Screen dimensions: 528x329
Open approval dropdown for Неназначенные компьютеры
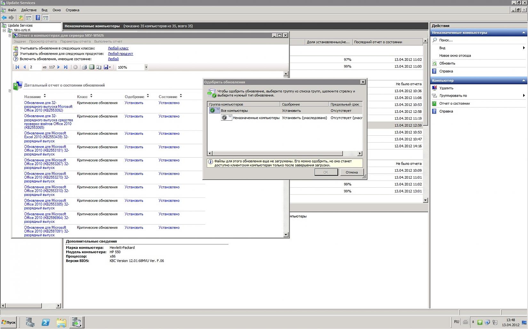(229, 117)
